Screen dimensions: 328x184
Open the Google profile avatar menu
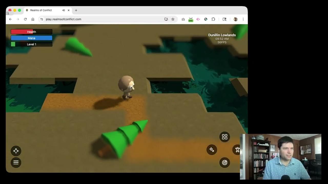(x=235, y=19)
